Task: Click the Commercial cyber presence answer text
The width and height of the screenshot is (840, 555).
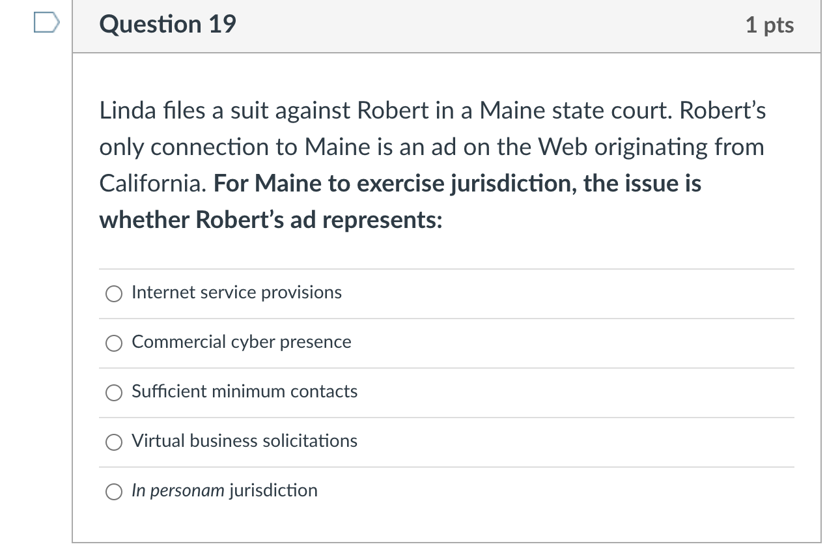Action: point(242,342)
